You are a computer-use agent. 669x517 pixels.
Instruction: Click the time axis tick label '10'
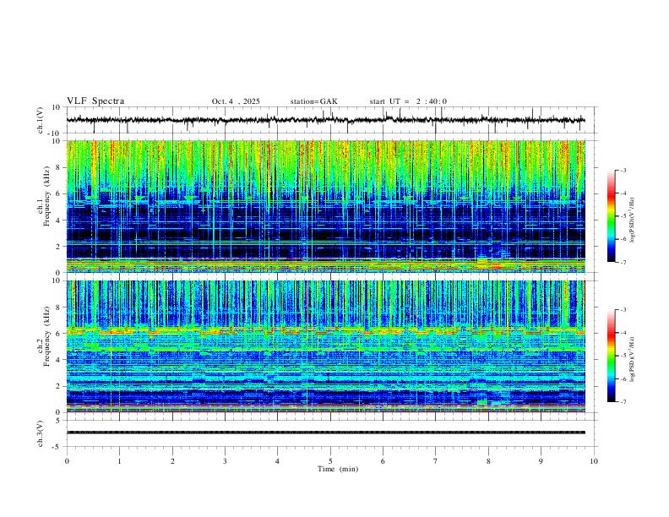tap(594, 461)
